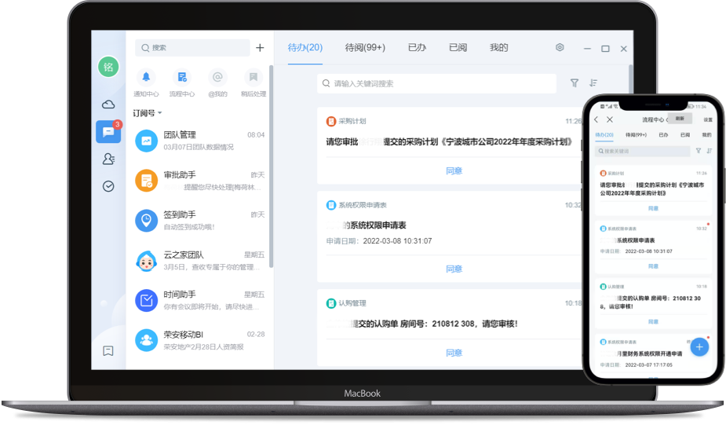Viewport: 726px width, 425px height.
Task: Click the green 铭 user avatar
Action: pyautogui.click(x=108, y=67)
